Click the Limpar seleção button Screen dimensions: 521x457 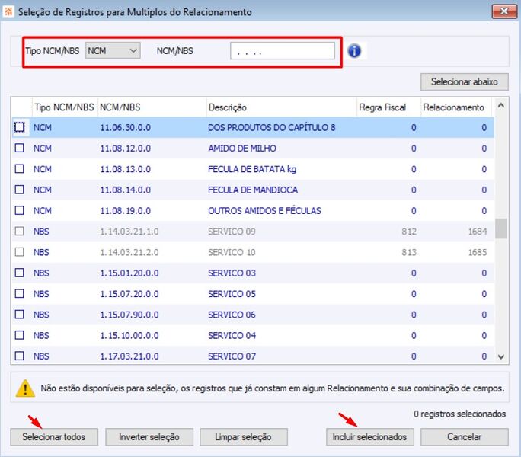244,436
